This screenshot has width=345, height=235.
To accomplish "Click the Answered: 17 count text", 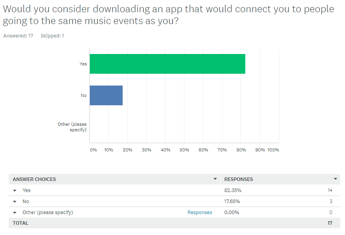I will (18, 36).
